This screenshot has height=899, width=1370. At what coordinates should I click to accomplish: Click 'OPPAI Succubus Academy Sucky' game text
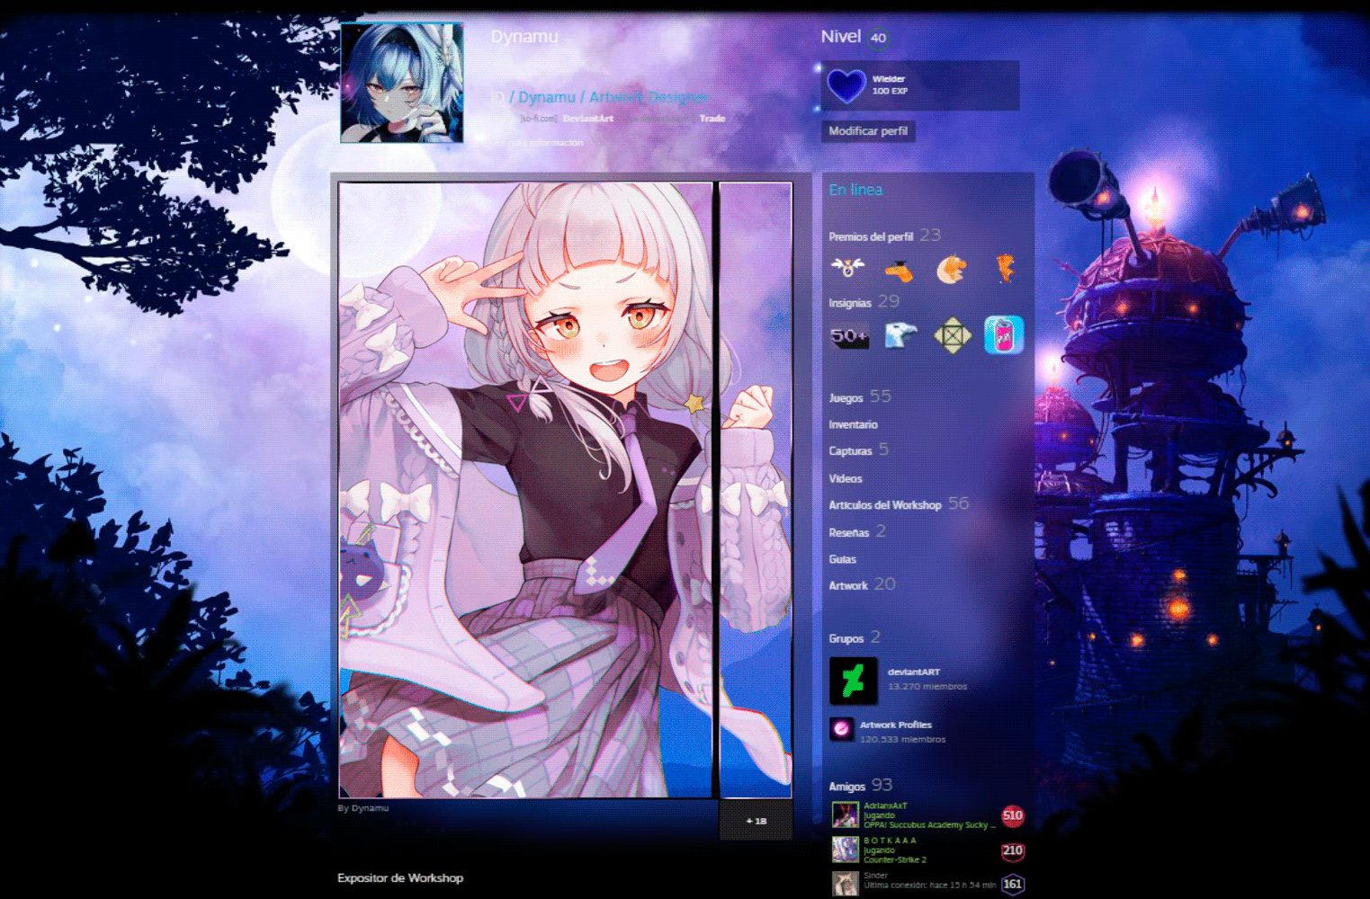pyautogui.click(x=930, y=825)
